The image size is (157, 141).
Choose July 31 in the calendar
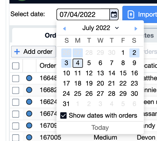(x=66, y=104)
